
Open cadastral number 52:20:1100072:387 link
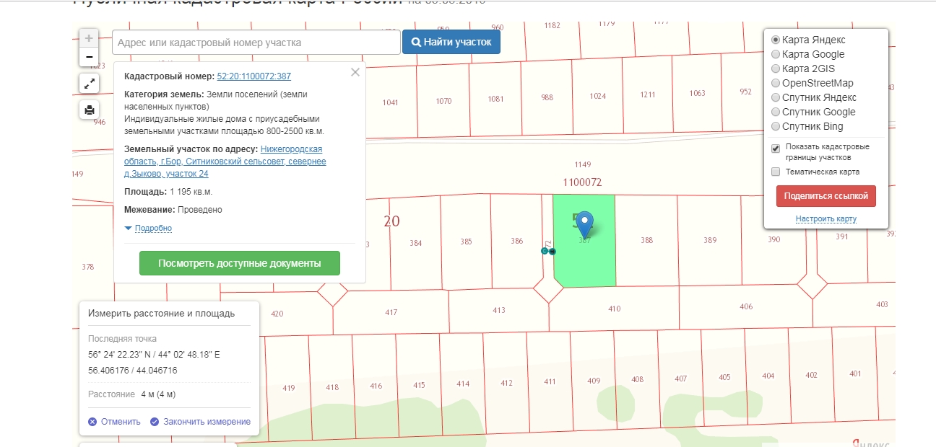pyautogui.click(x=253, y=76)
